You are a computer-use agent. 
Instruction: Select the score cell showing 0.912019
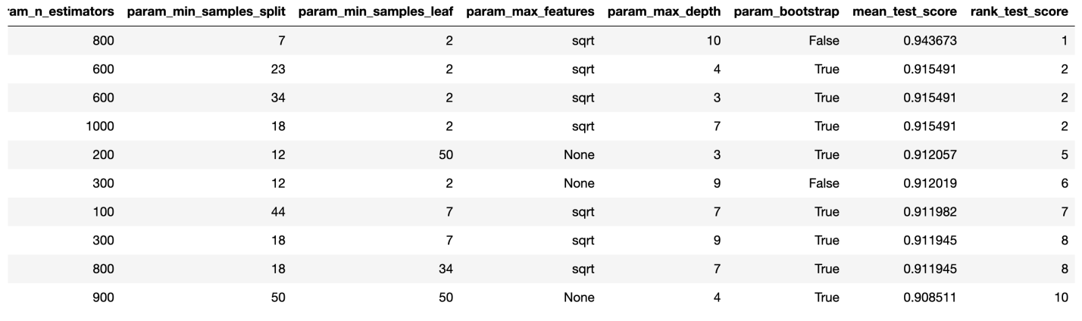930,183
